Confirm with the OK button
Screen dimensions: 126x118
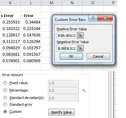click(x=71, y=56)
